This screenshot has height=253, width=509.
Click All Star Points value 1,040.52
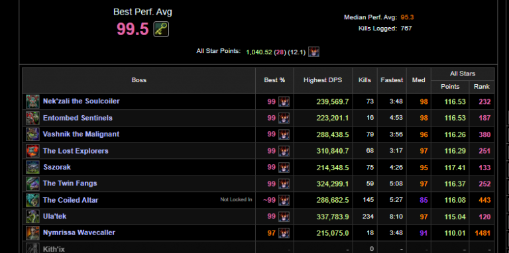pos(259,52)
